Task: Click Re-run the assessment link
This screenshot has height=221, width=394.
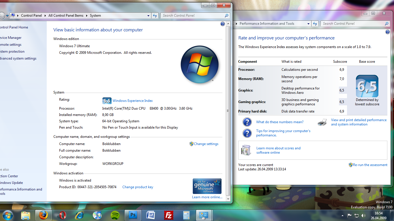Action: (x=370, y=165)
